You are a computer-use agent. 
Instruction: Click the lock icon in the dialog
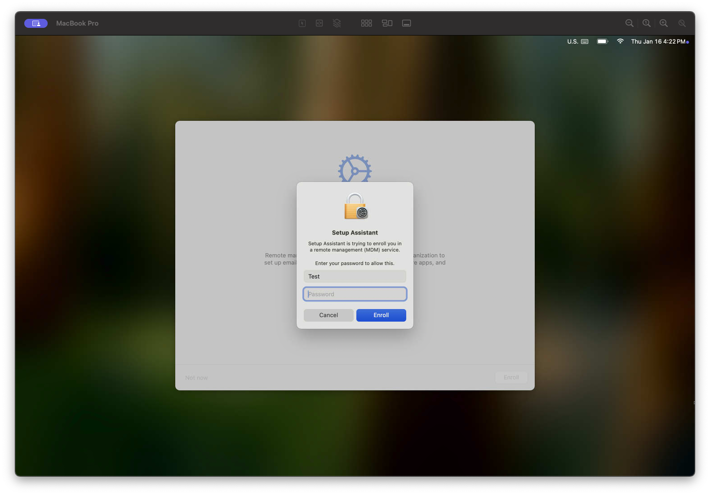pyautogui.click(x=355, y=206)
